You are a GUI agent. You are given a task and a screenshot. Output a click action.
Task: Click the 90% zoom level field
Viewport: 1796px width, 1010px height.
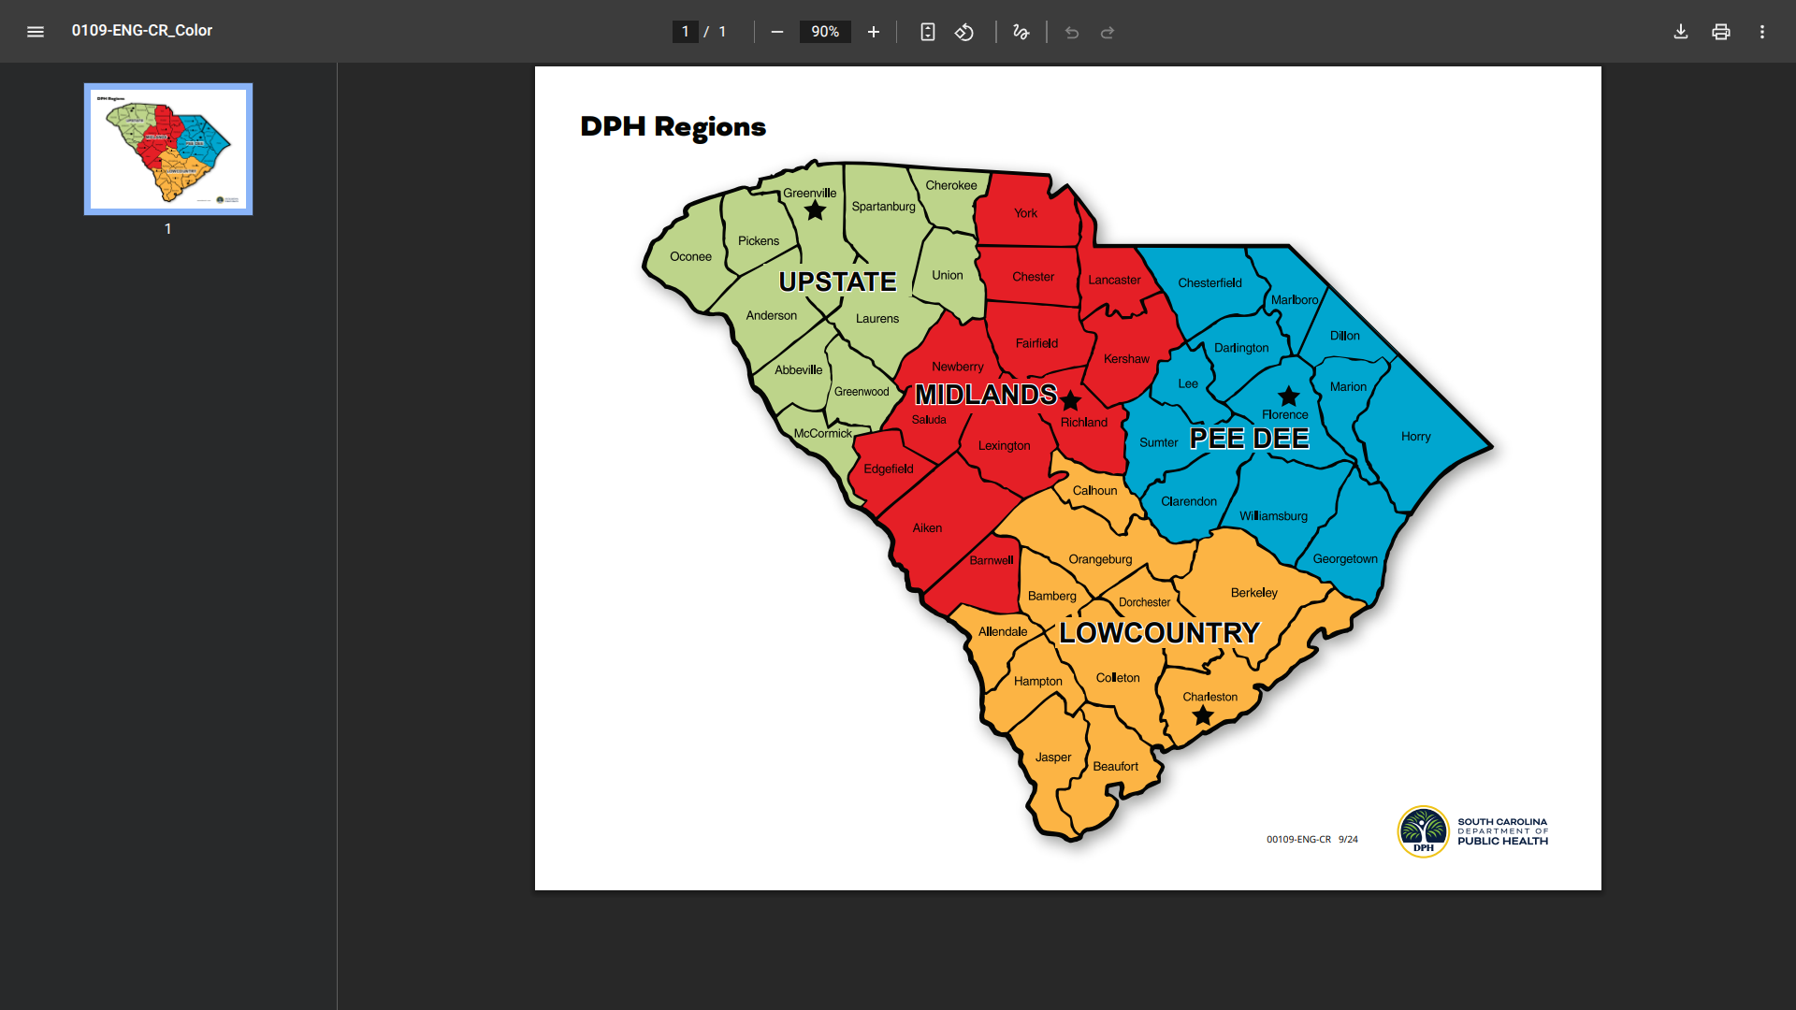tap(824, 32)
